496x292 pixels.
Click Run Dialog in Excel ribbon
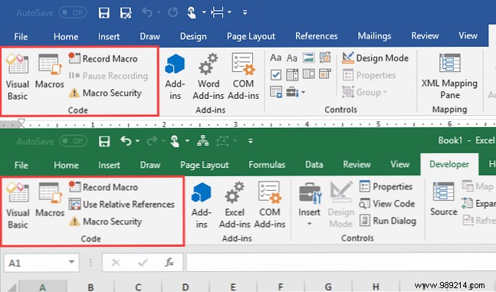(388, 221)
